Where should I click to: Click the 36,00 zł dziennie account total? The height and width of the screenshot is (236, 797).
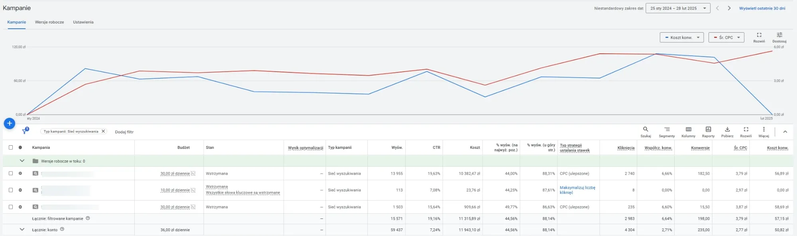175,230
